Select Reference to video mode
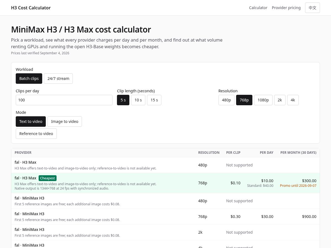This screenshot has height=248, width=331. 36,134
